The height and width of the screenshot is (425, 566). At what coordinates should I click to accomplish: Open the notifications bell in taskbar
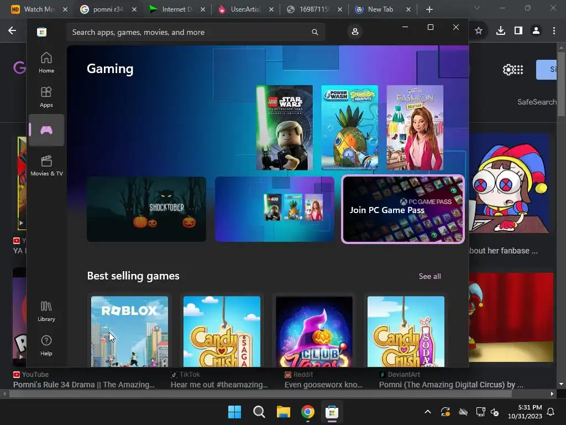pos(551,412)
